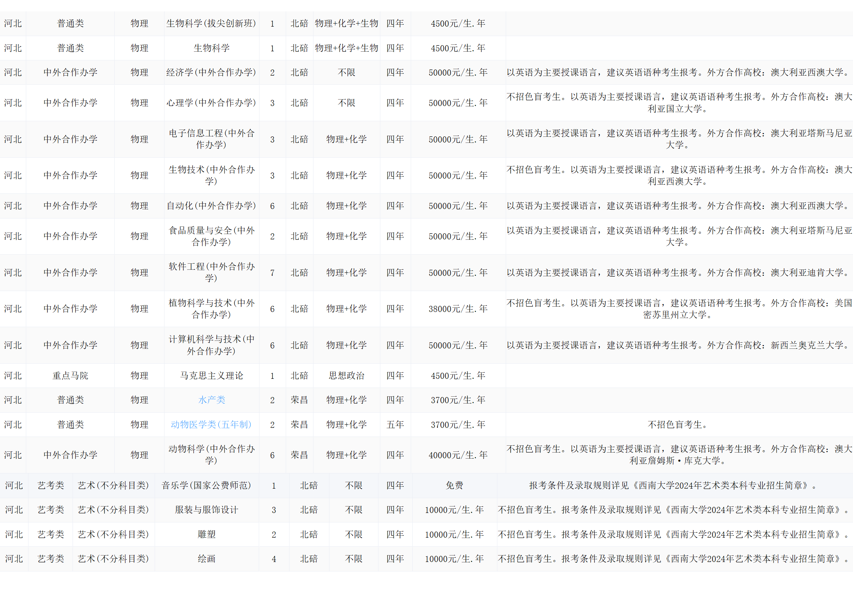Select the 服装与服饰设计 major cell

pyautogui.click(x=206, y=510)
